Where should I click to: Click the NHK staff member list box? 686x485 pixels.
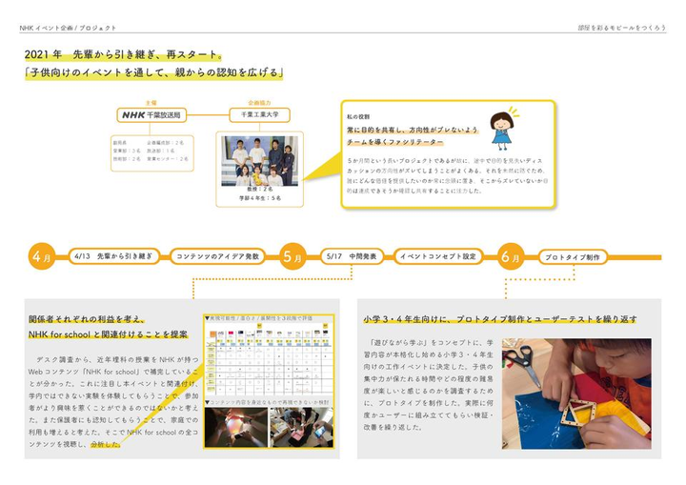tap(151, 152)
